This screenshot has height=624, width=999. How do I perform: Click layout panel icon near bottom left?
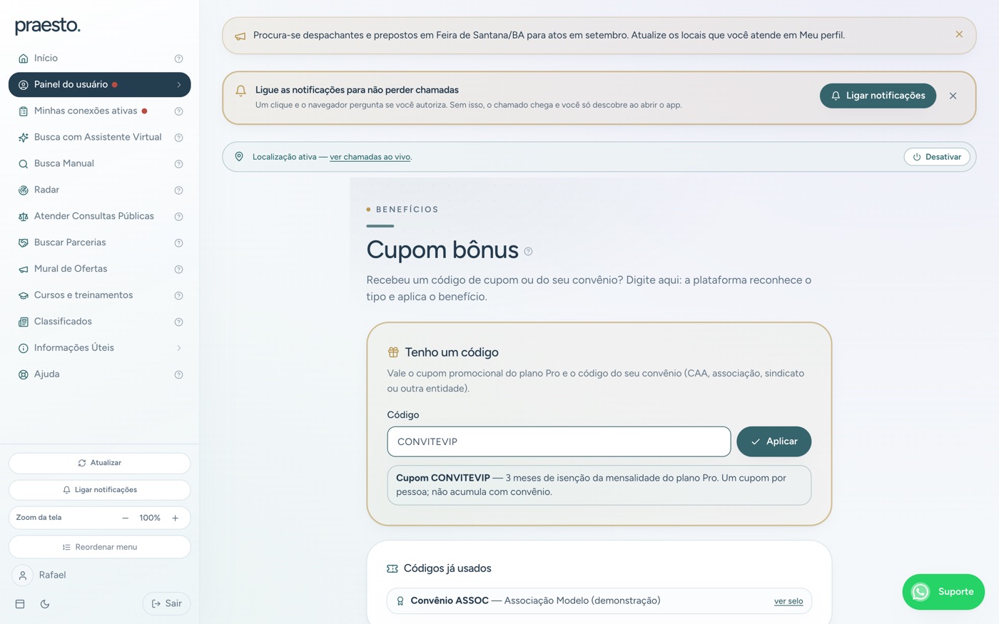click(x=20, y=604)
